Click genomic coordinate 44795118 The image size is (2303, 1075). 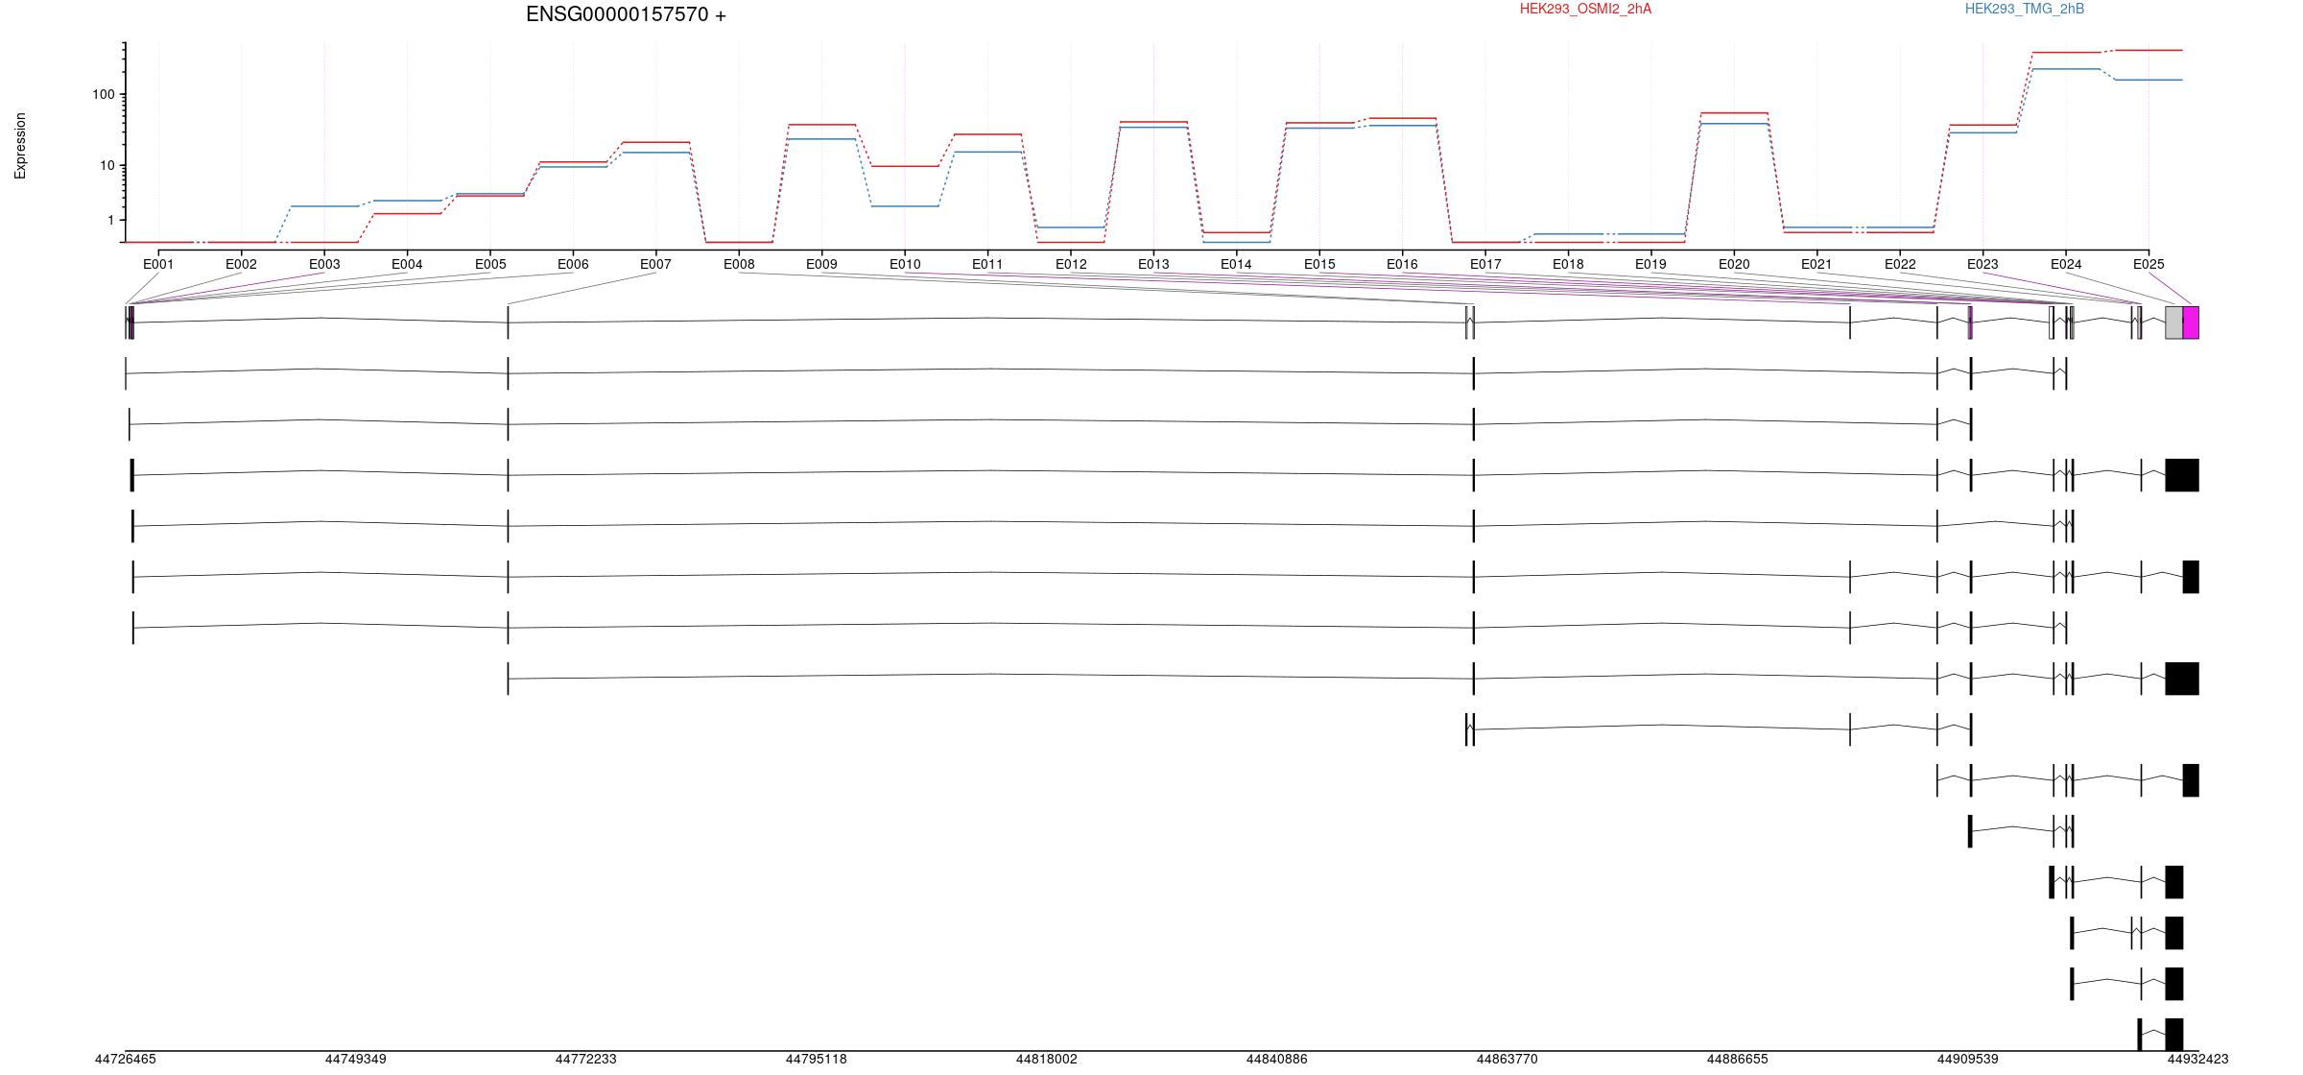click(816, 1060)
